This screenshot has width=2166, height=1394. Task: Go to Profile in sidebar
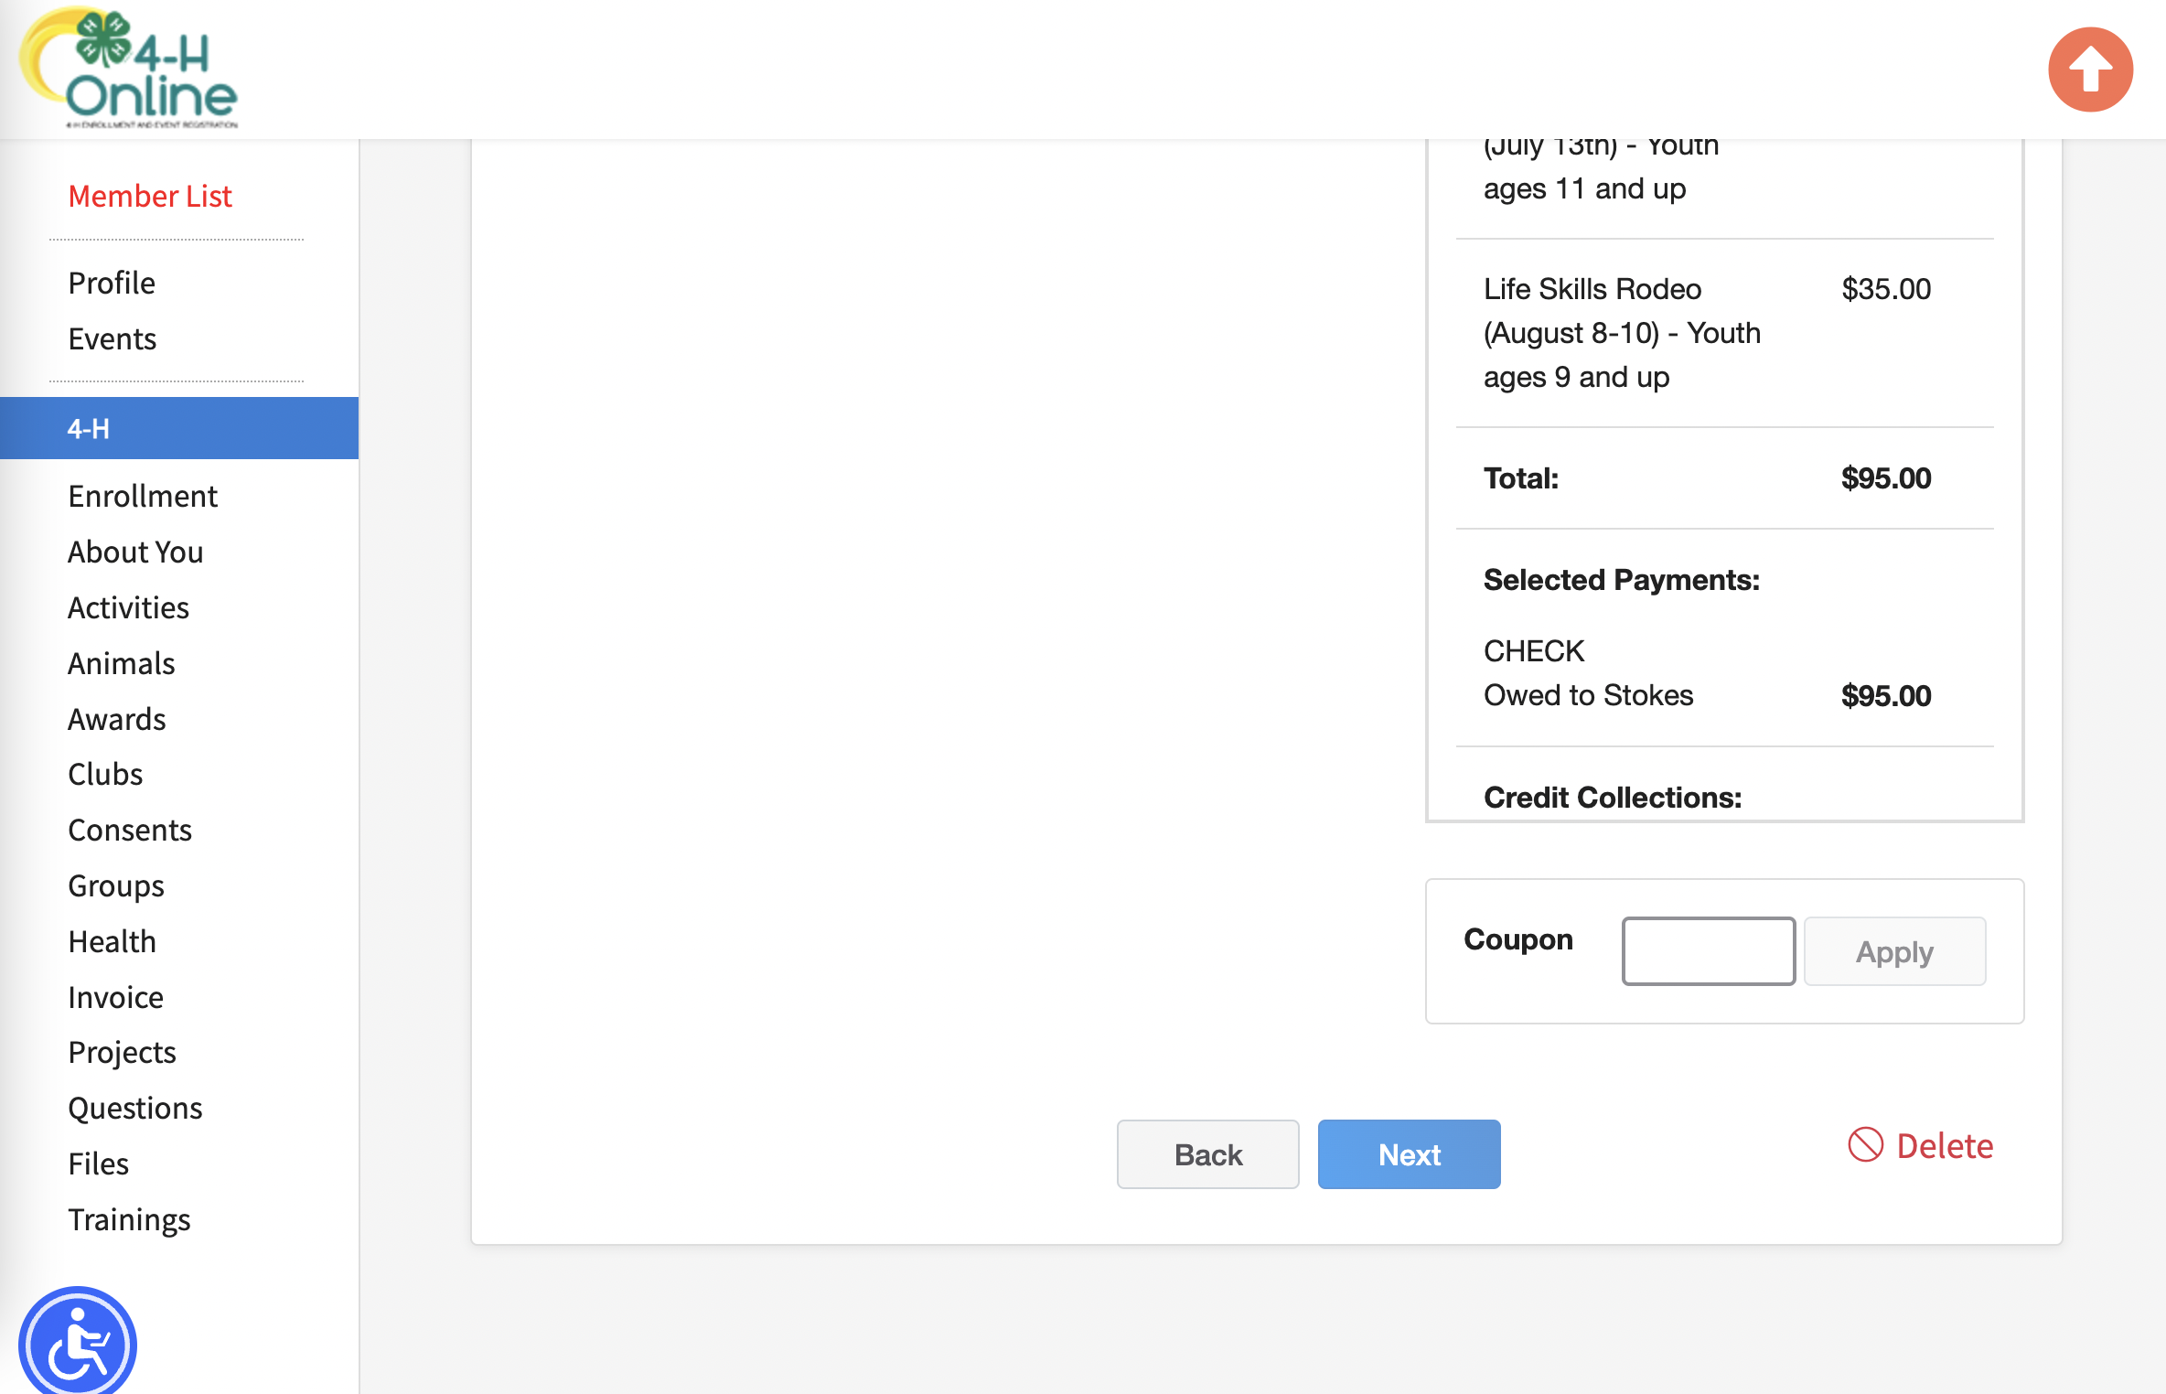[x=112, y=283]
